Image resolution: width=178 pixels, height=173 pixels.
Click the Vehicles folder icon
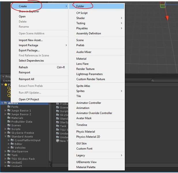12,148
